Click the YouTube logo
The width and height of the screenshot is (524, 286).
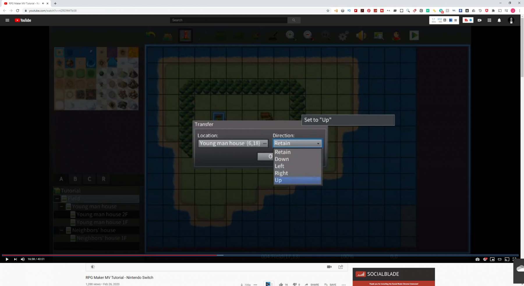click(23, 20)
